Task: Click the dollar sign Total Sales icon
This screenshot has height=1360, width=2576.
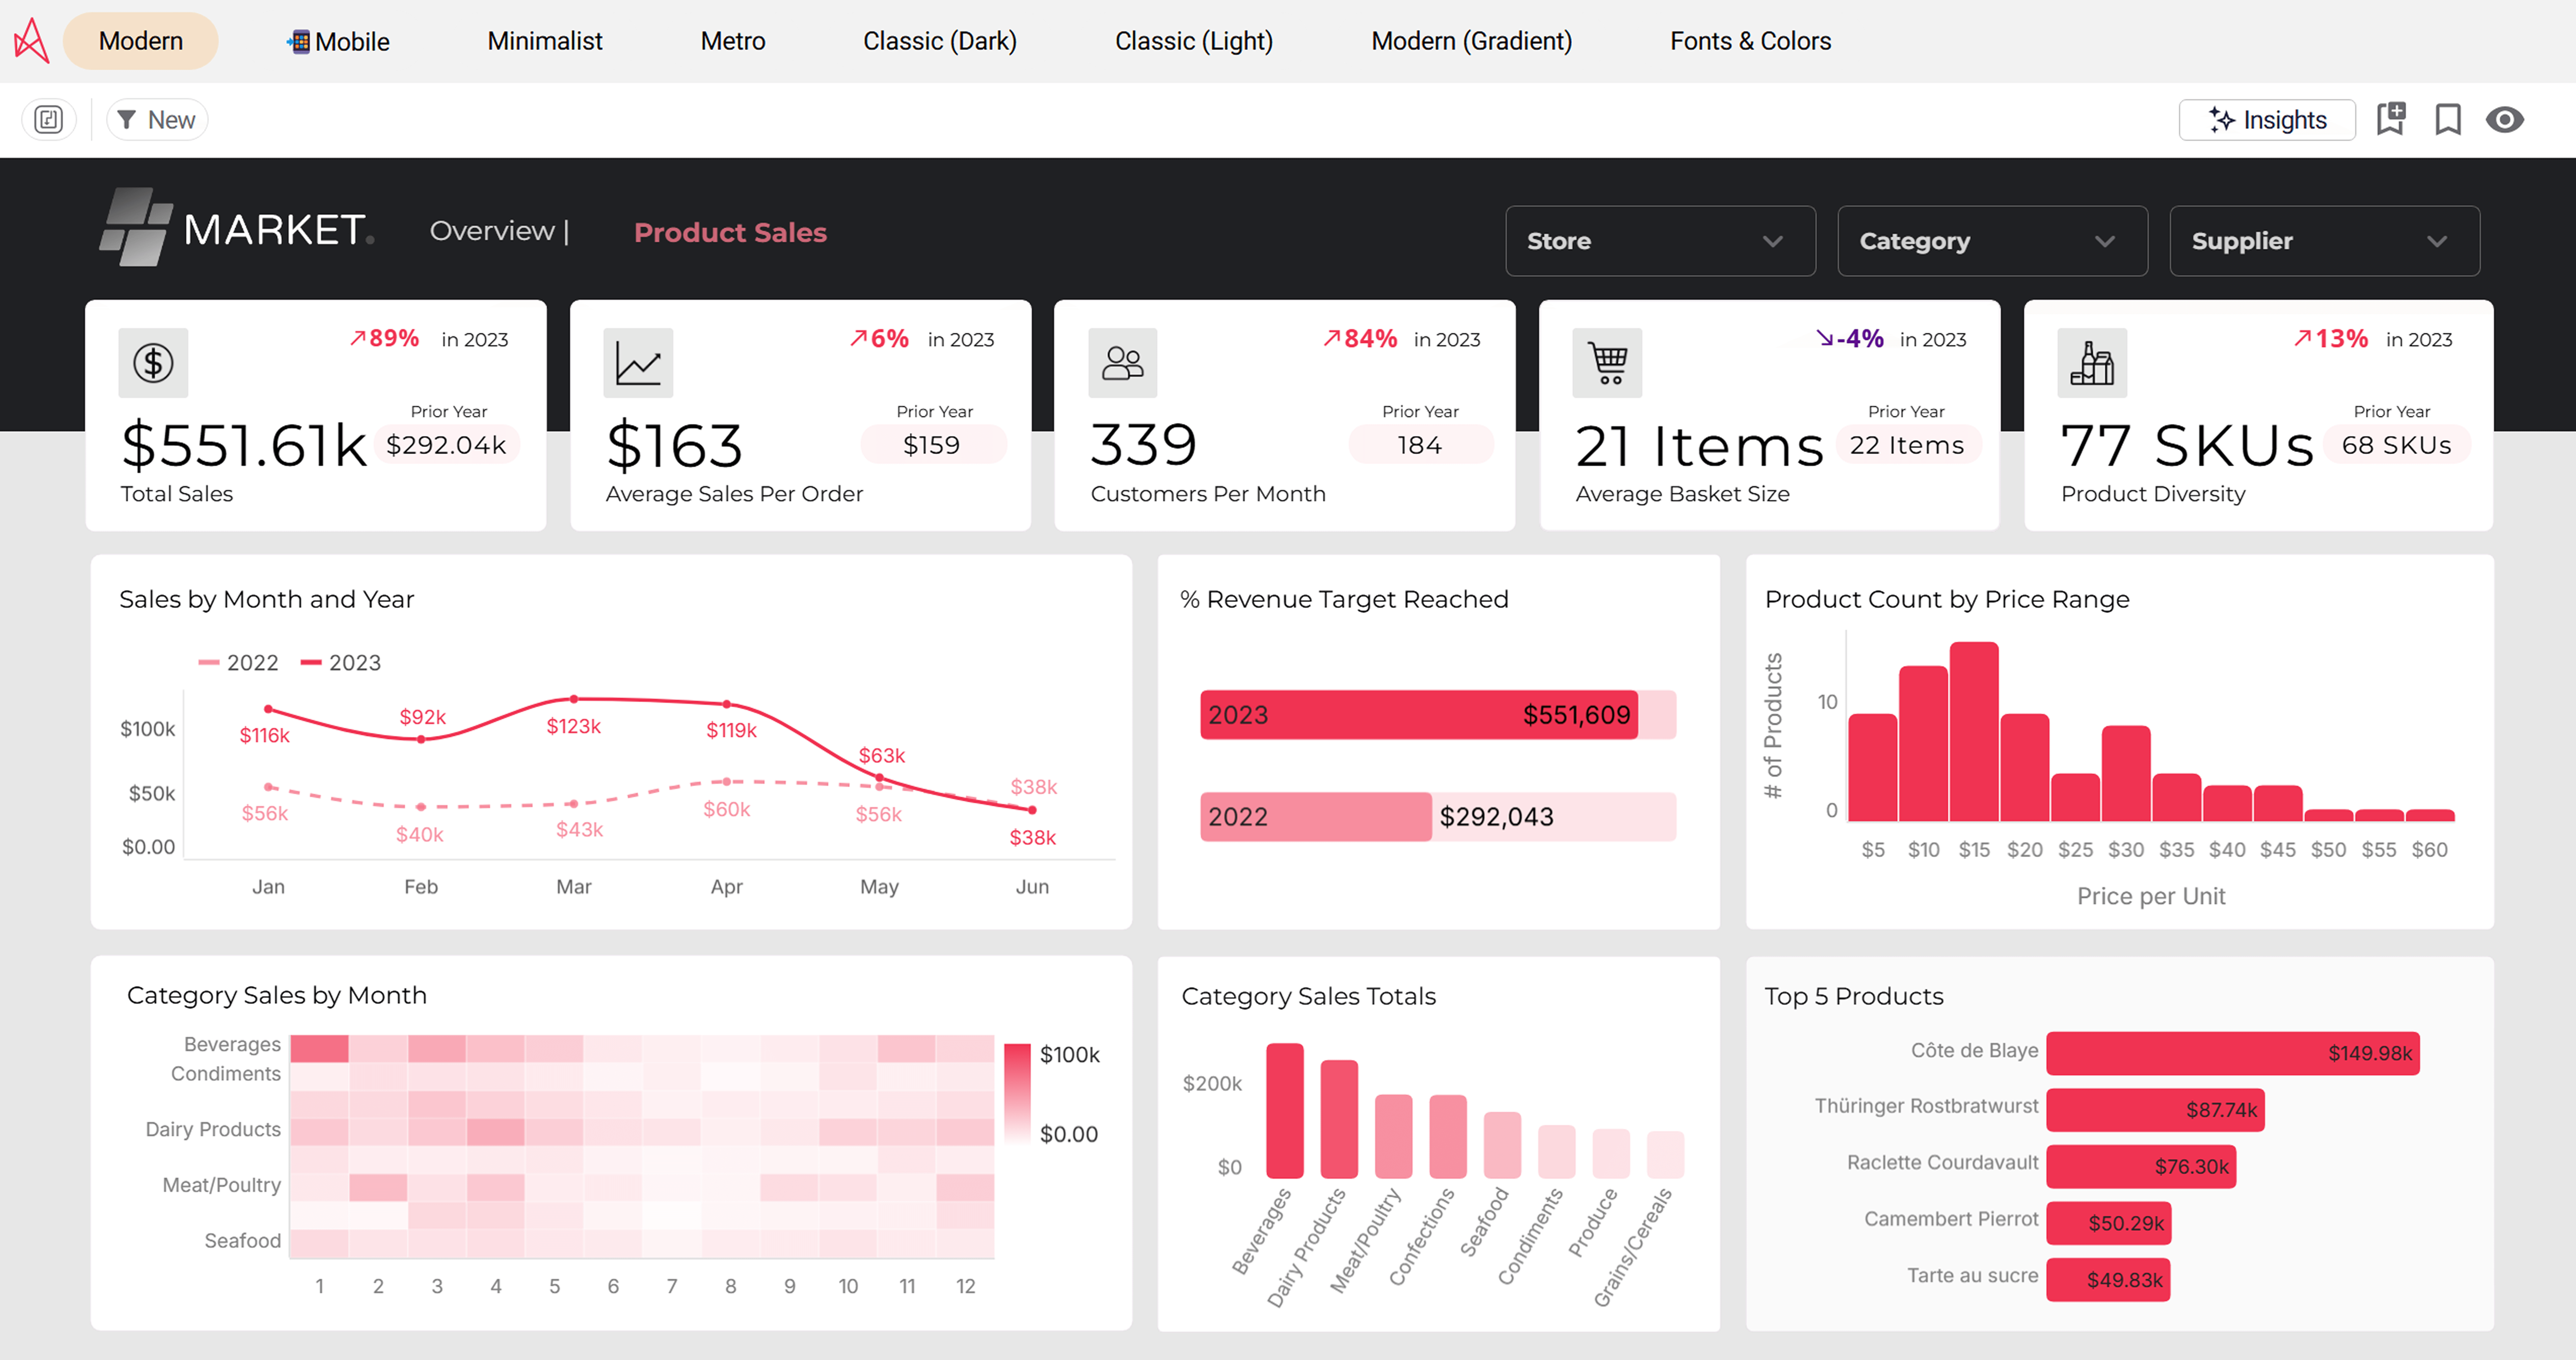Action: pyautogui.click(x=153, y=363)
